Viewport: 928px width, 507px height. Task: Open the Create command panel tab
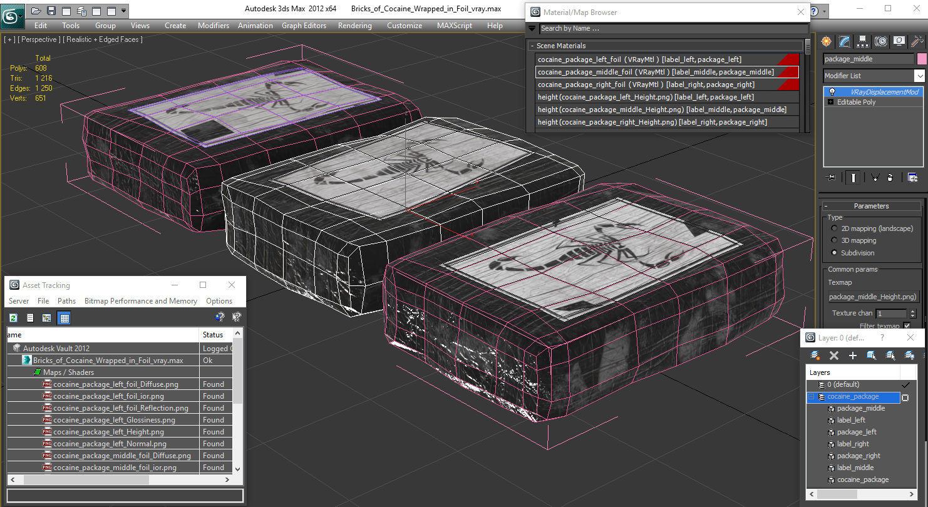point(827,41)
